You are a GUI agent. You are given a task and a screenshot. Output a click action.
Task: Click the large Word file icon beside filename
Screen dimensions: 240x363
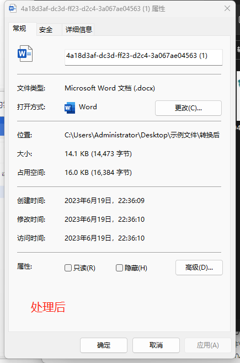25,54
